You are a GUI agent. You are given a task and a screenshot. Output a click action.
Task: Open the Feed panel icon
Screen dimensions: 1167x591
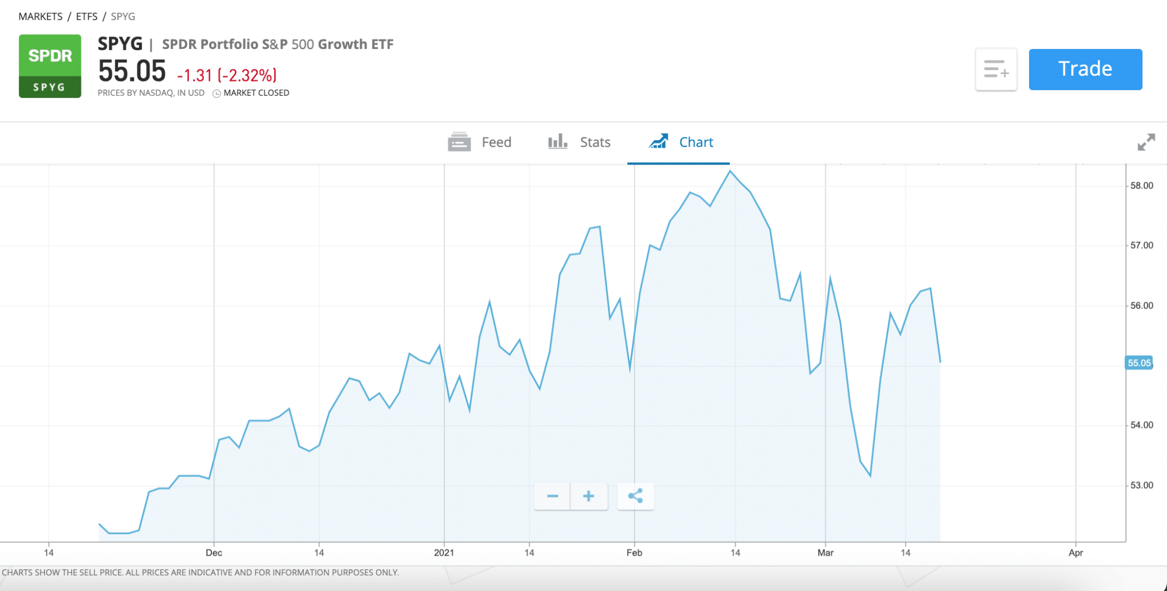point(459,142)
